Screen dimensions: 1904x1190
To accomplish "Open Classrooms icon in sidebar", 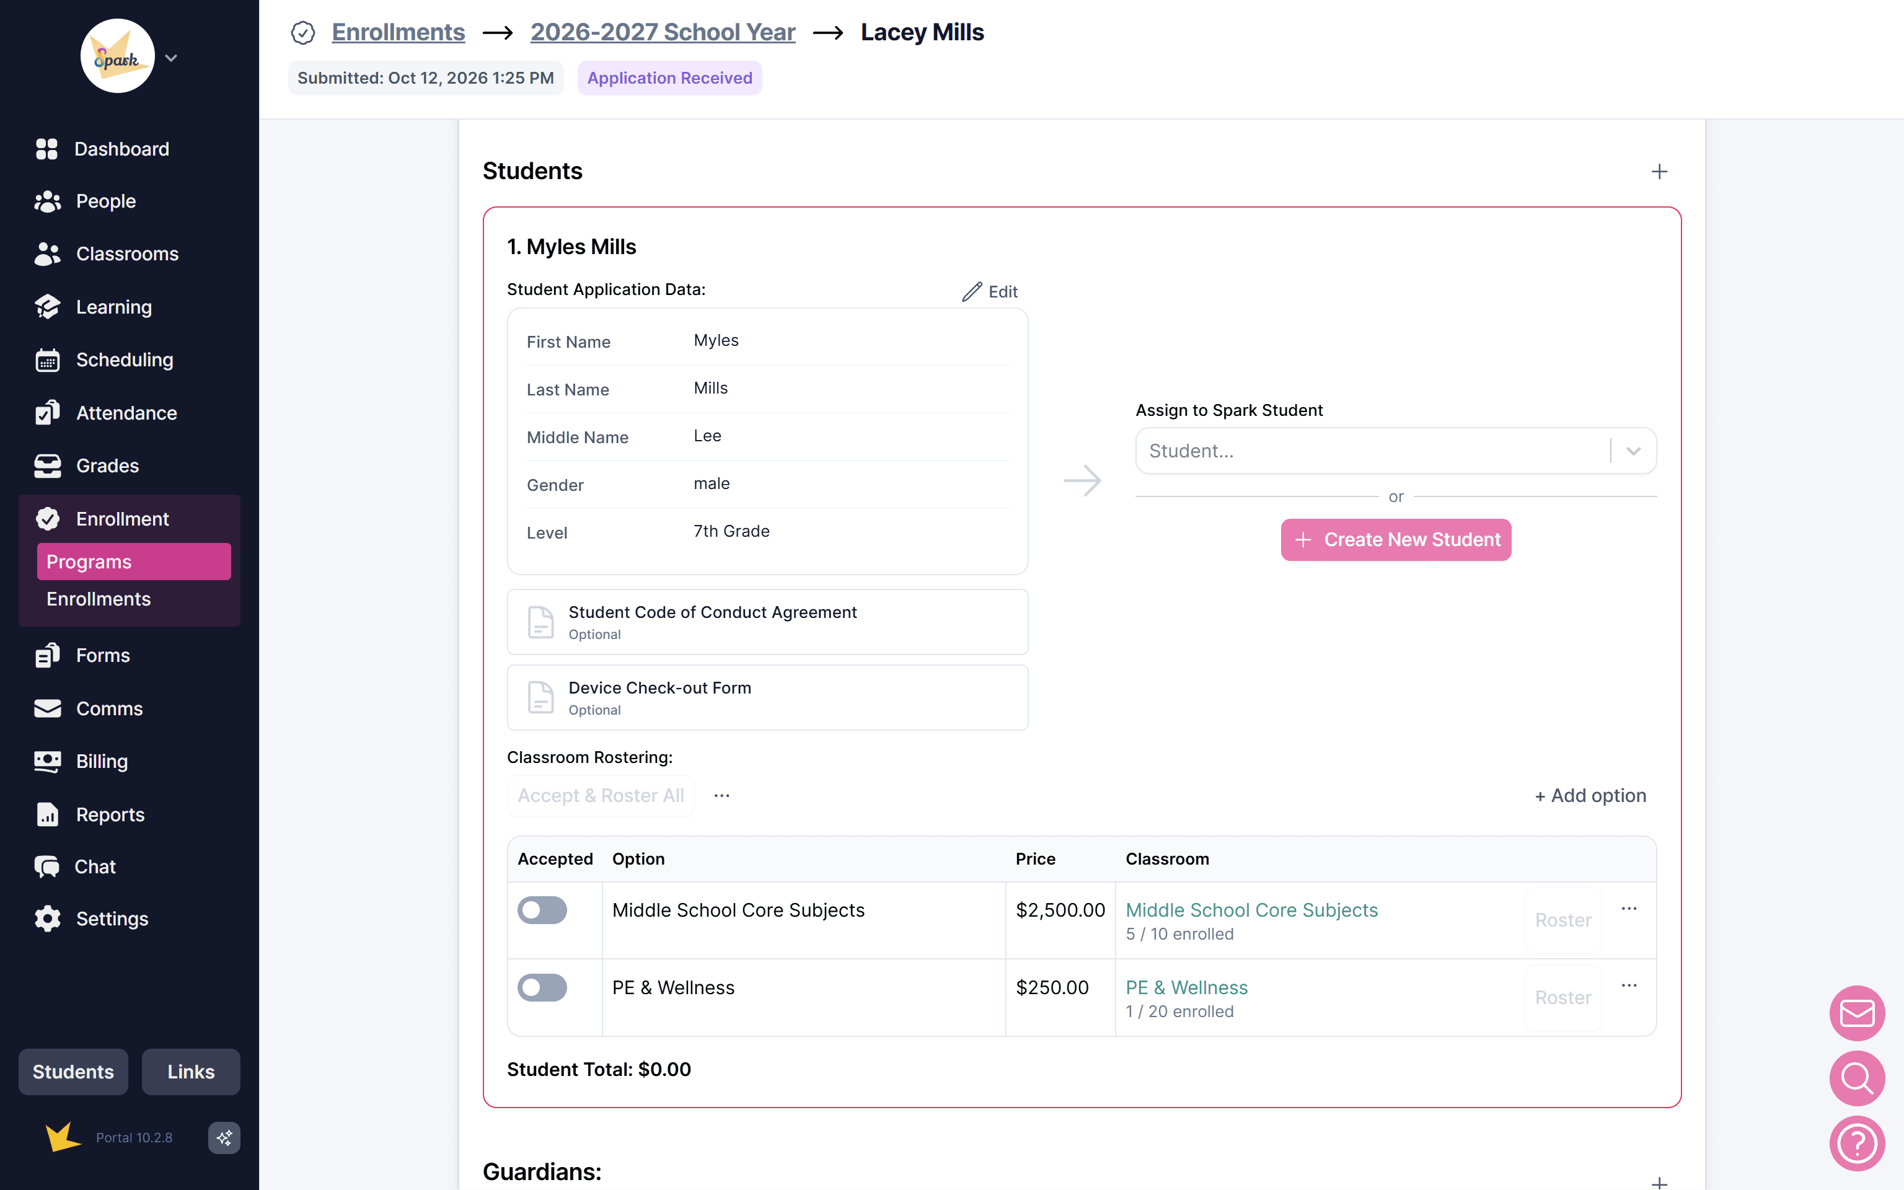I will point(47,254).
